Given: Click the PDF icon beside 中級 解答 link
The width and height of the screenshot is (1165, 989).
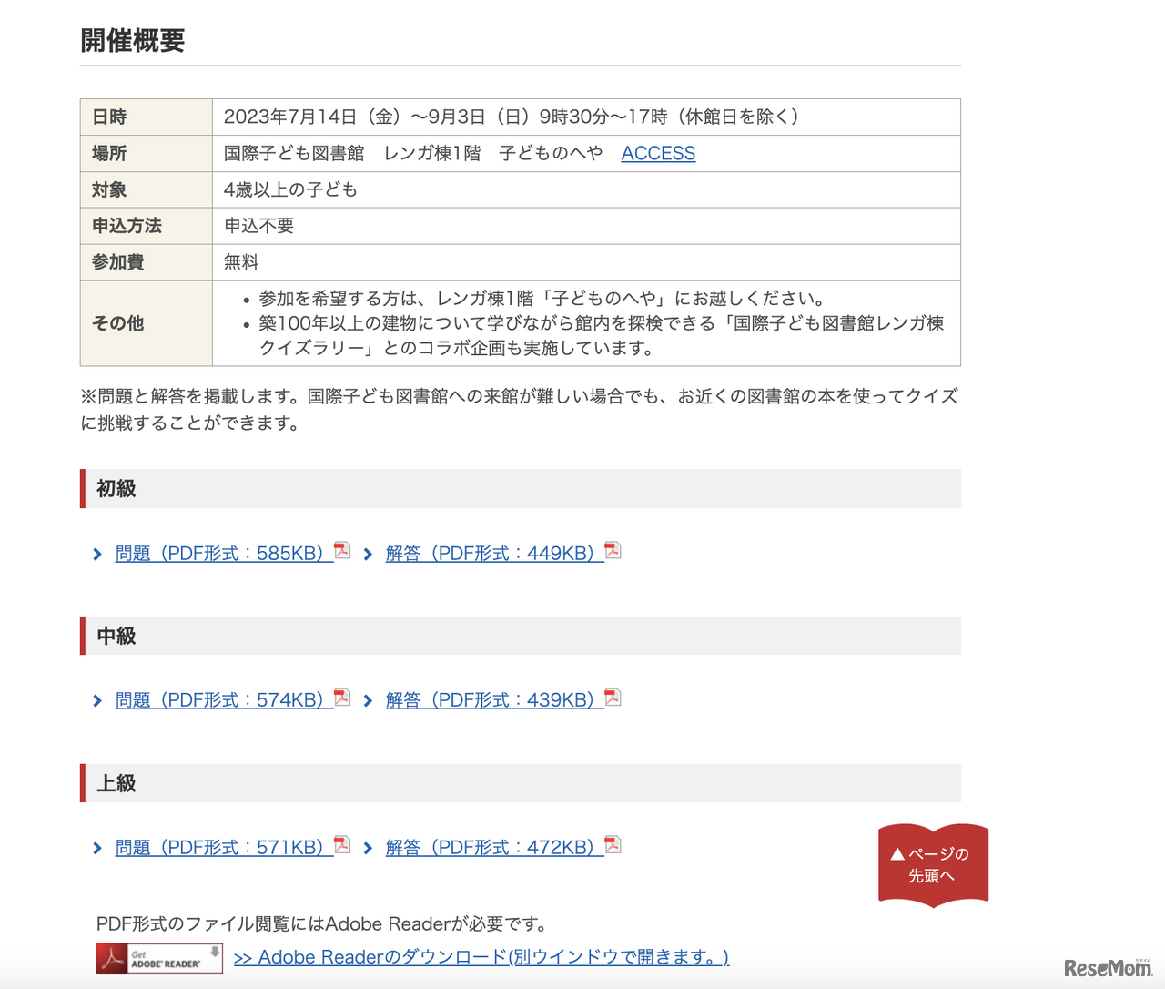Looking at the screenshot, I should (613, 697).
